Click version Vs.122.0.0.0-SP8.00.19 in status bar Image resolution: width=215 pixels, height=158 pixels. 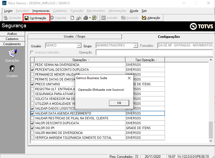(193, 156)
